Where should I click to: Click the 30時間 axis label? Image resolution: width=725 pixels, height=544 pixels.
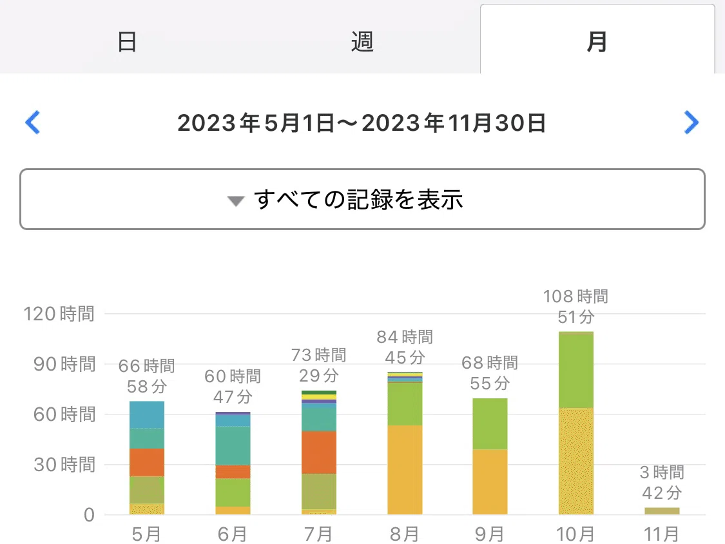tap(64, 465)
